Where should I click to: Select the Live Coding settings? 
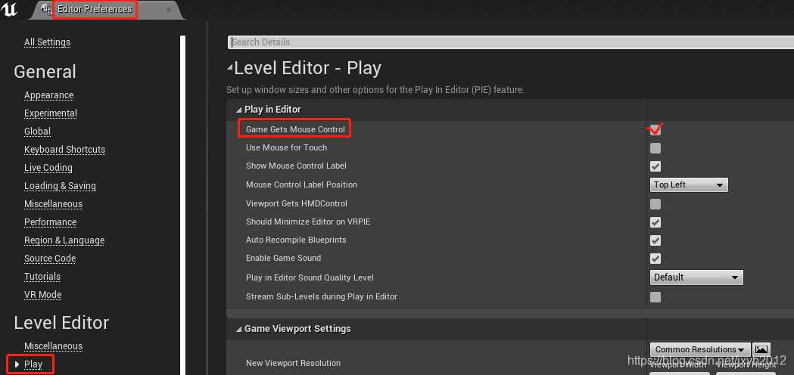click(x=48, y=168)
